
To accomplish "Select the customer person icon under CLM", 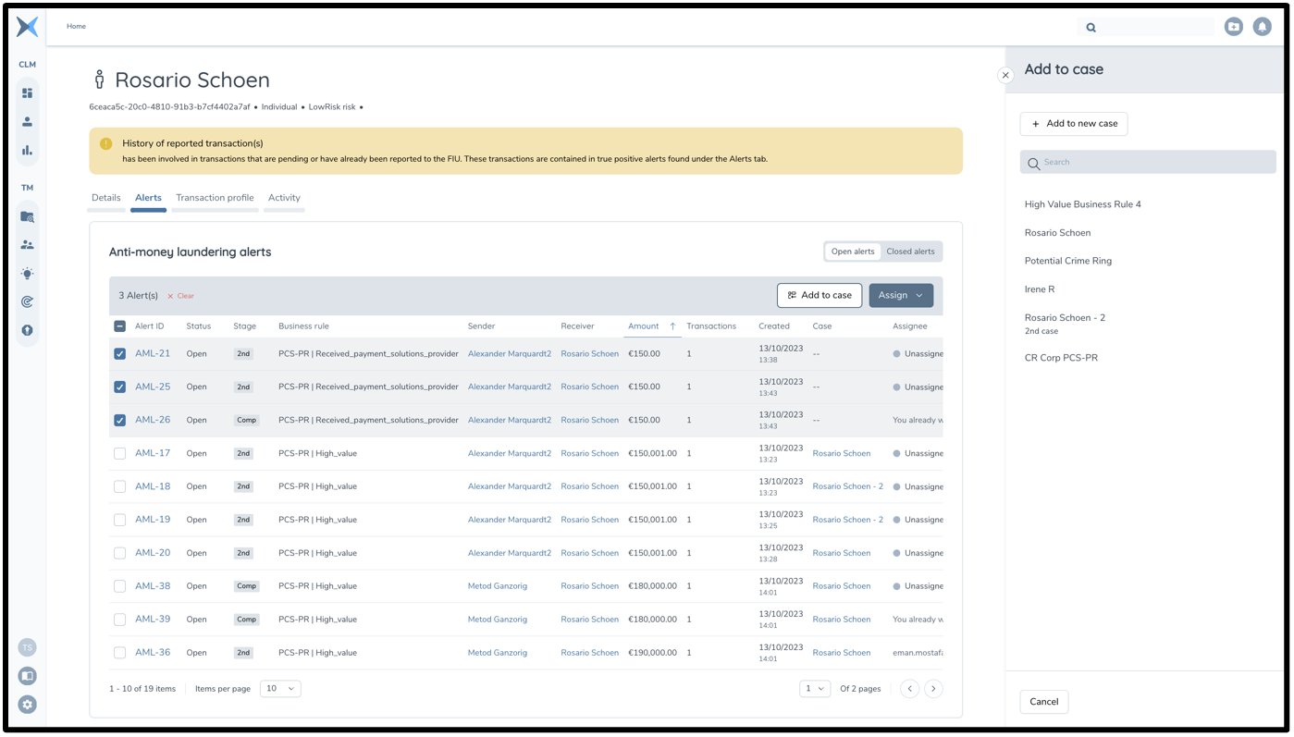I will [x=27, y=120].
